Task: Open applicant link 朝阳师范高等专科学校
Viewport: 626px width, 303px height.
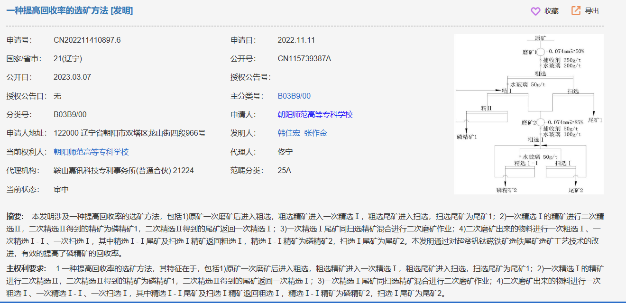Action: pyautogui.click(x=315, y=115)
